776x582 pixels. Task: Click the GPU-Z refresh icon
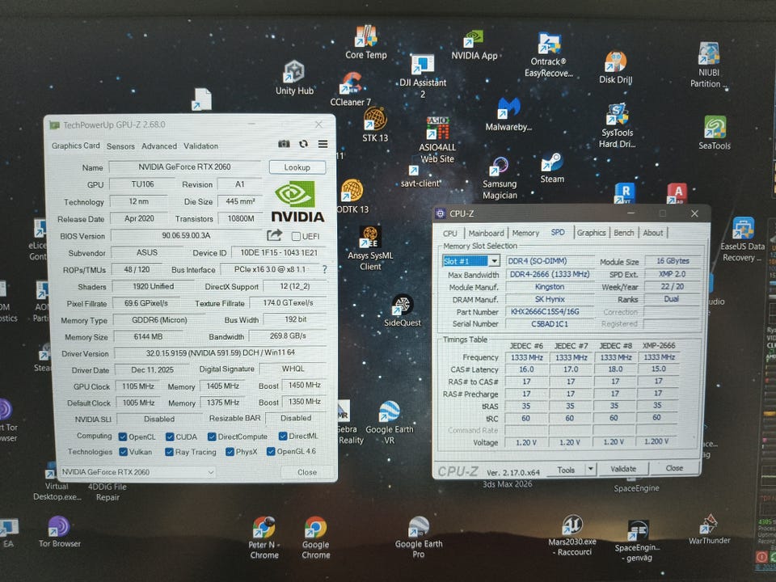tap(303, 144)
